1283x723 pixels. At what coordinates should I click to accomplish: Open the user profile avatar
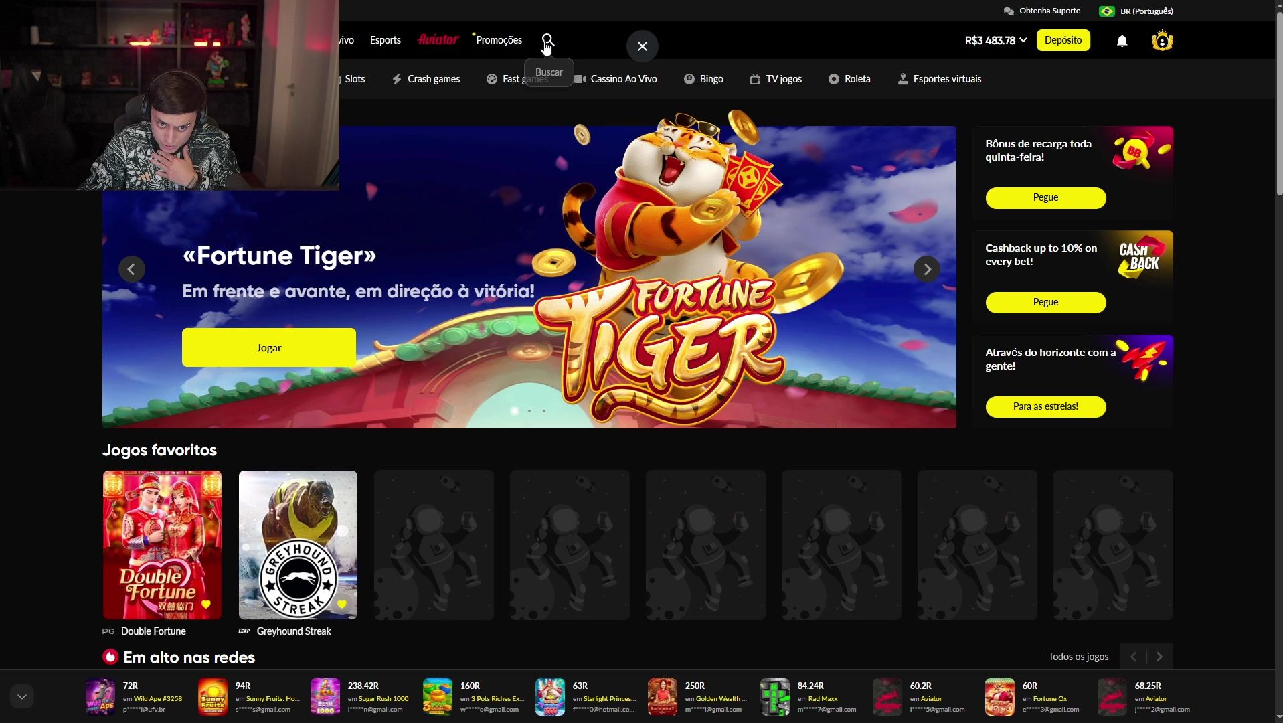point(1163,41)
